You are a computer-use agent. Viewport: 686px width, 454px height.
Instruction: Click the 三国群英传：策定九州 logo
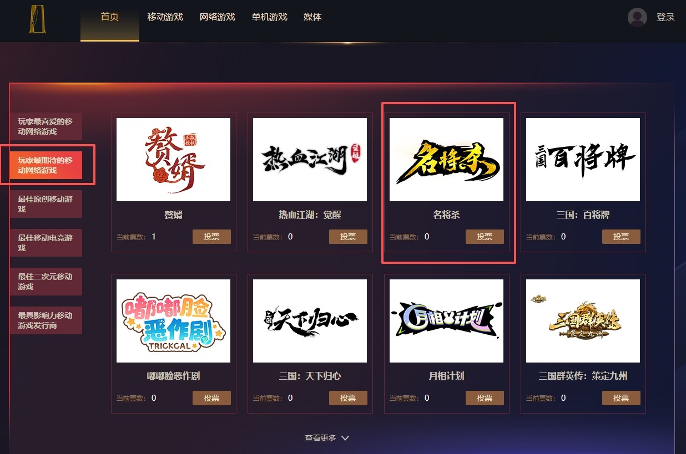(x=583, y=321)
